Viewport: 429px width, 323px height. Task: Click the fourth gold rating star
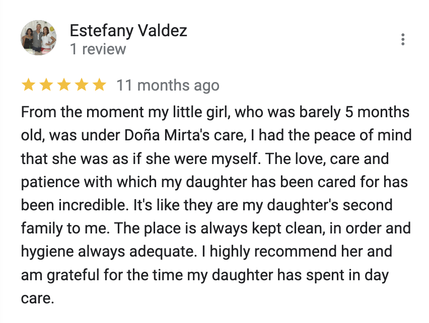[x=82, y=86]
